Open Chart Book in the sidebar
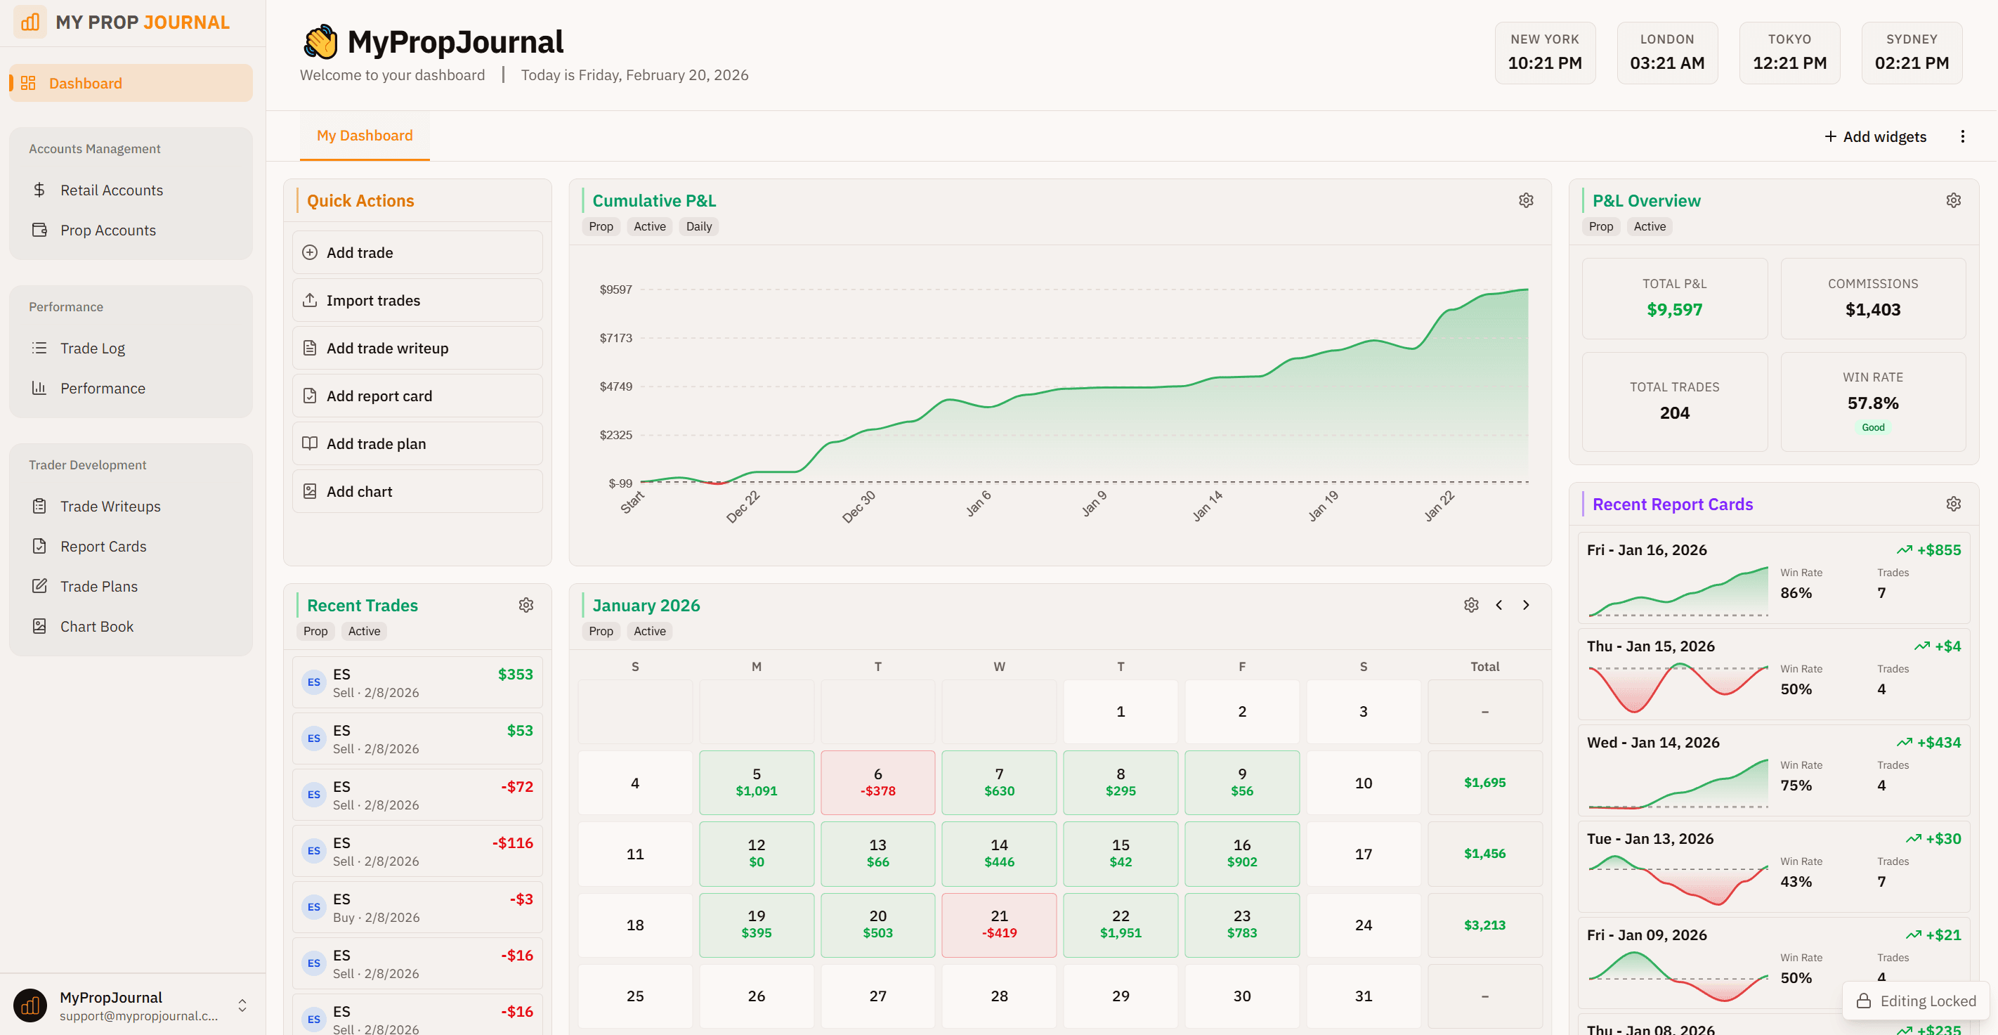The image size is (1998, 1035). tap(131, 627)
